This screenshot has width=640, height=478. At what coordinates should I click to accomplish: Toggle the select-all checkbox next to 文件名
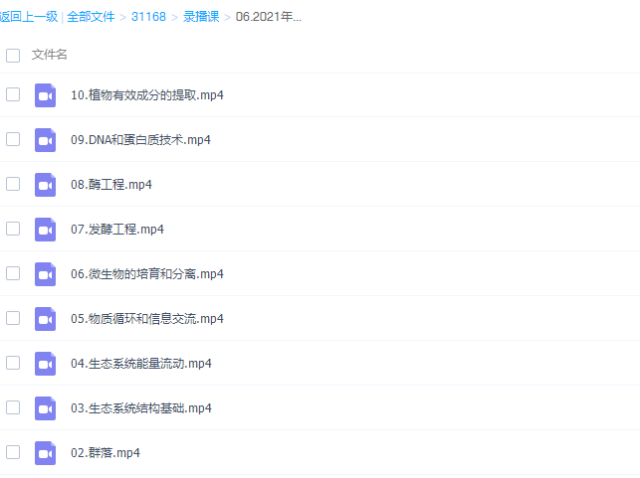click(13, 56)
